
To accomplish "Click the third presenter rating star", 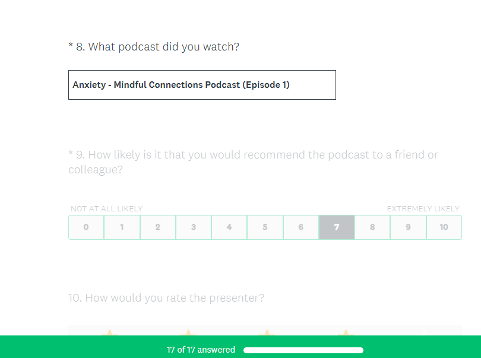I will 267,332.
